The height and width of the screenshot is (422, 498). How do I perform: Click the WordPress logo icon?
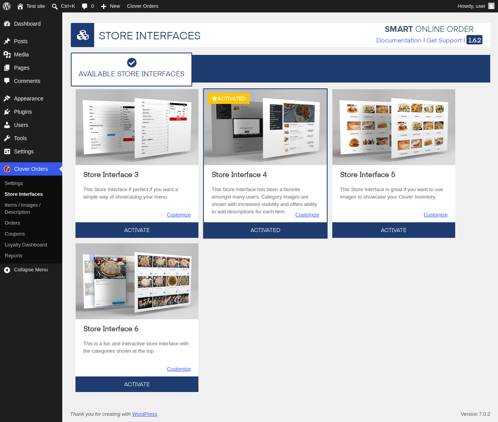coord(7,6)
